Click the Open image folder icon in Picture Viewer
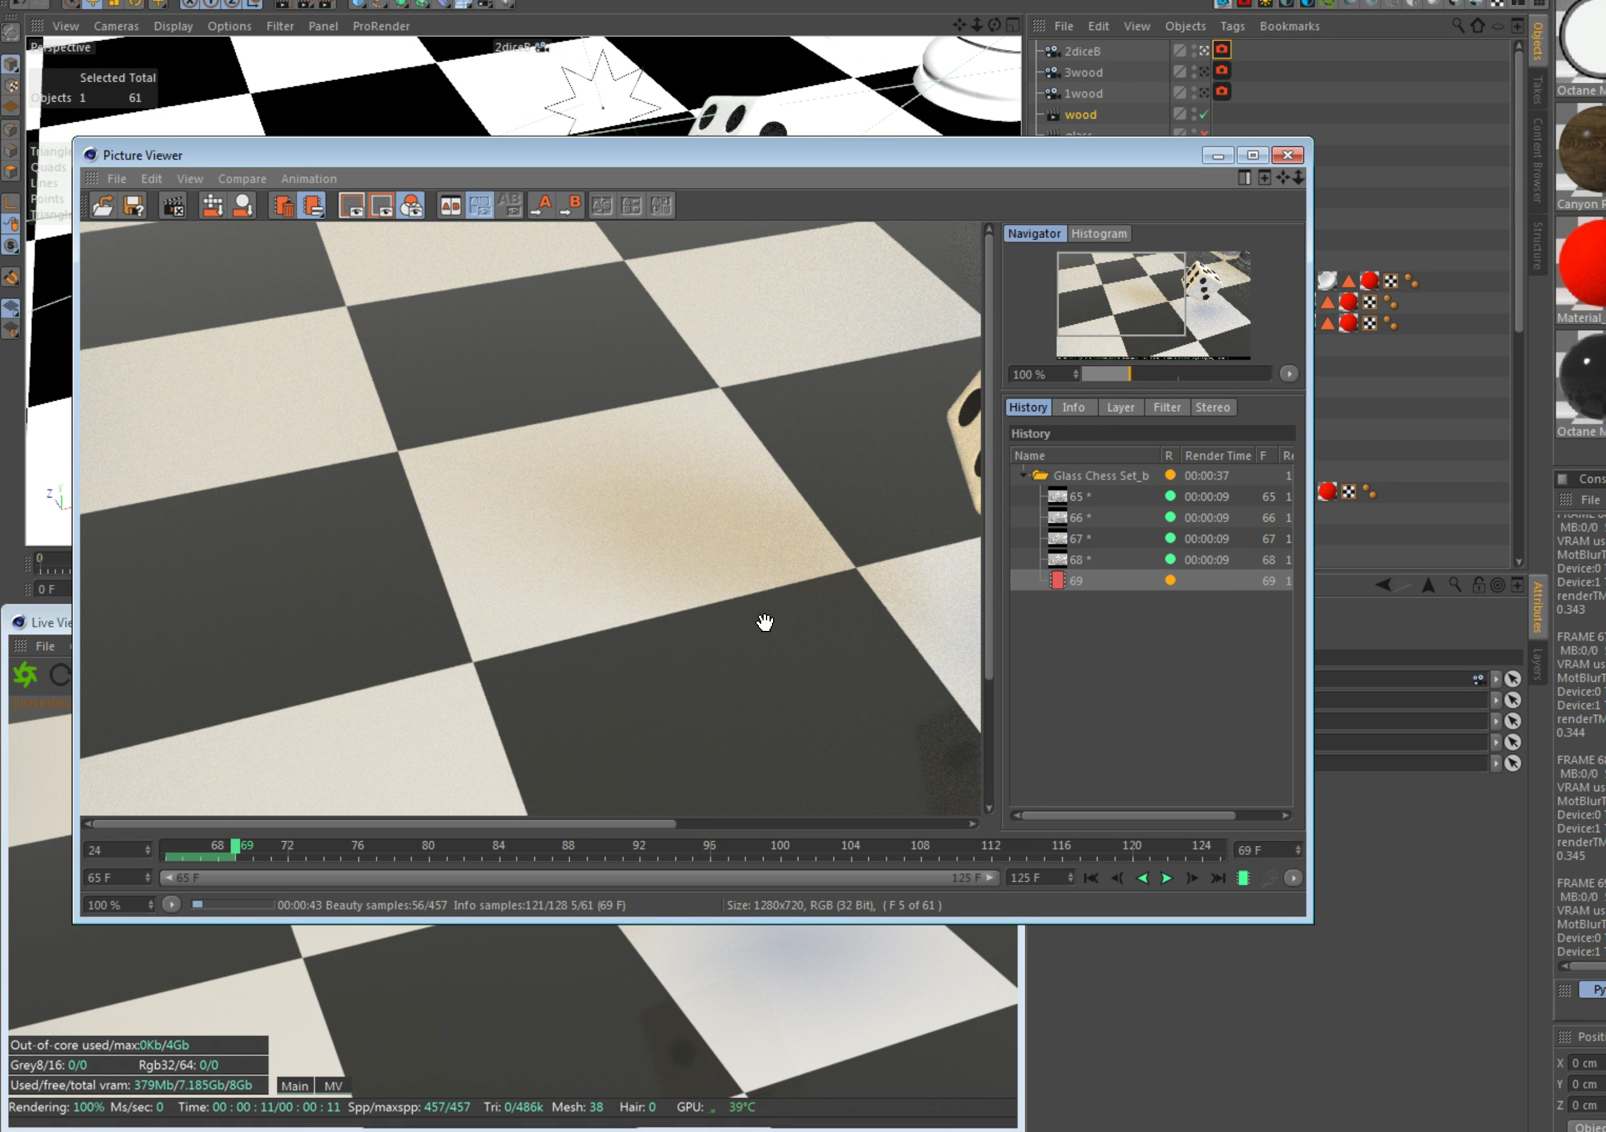The image size is (1606, 1132). [103, 206]
